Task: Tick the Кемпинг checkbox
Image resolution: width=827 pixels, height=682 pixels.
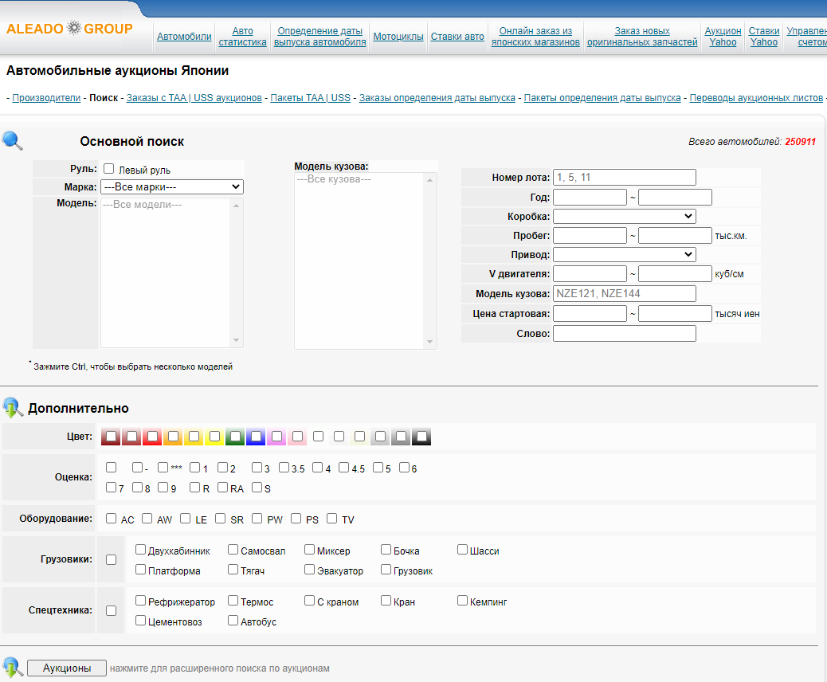Action: click(x=463, y=601)
